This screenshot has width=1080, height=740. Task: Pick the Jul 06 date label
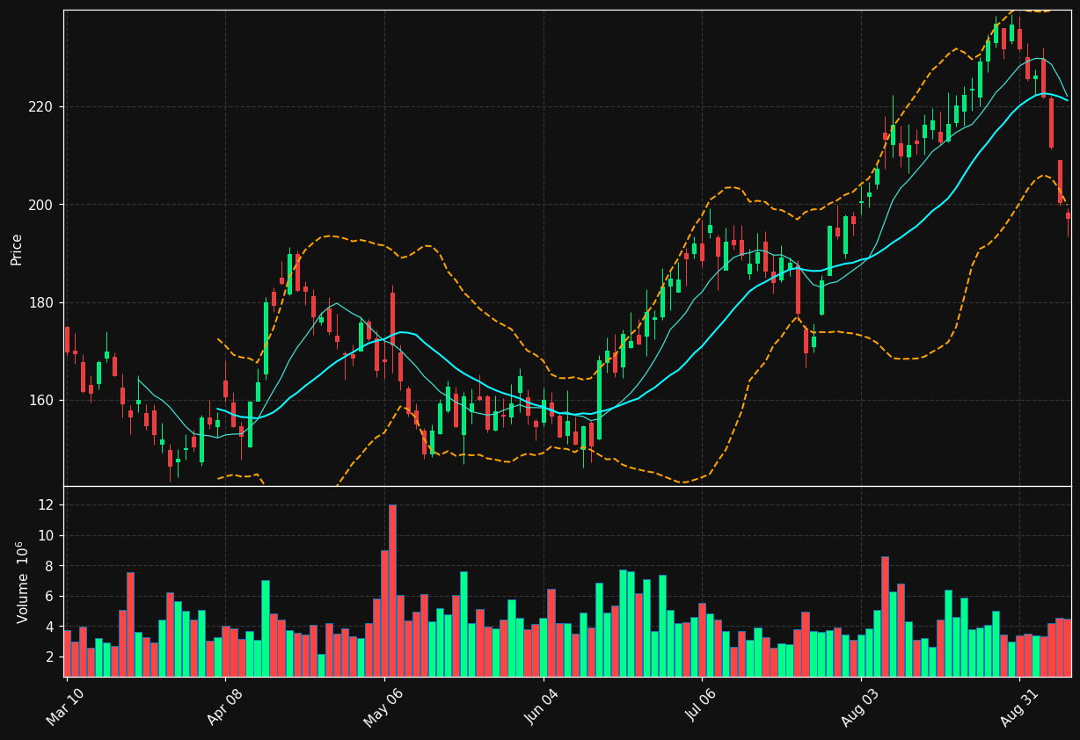pos(701,707)
